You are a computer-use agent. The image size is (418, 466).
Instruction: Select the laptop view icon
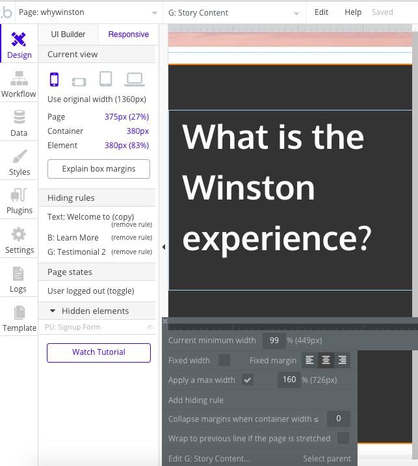[135, 79]
